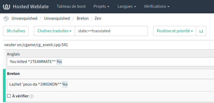Click the source path cg_event.cpp:541 text
This screenshot has width=214, height=103.
pyautogui.click(x=42, y=45)
